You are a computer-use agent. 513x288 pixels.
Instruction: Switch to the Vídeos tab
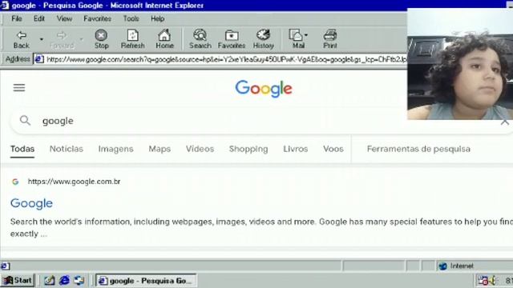[200, 149]
